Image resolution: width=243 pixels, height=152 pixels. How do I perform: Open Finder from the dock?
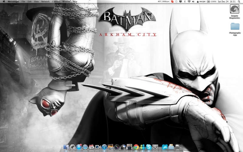click(66, 147)
